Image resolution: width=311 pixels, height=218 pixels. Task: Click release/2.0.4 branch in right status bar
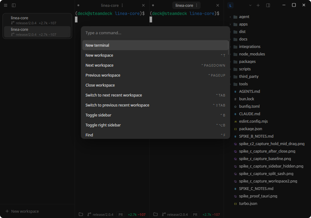point(175,215)
